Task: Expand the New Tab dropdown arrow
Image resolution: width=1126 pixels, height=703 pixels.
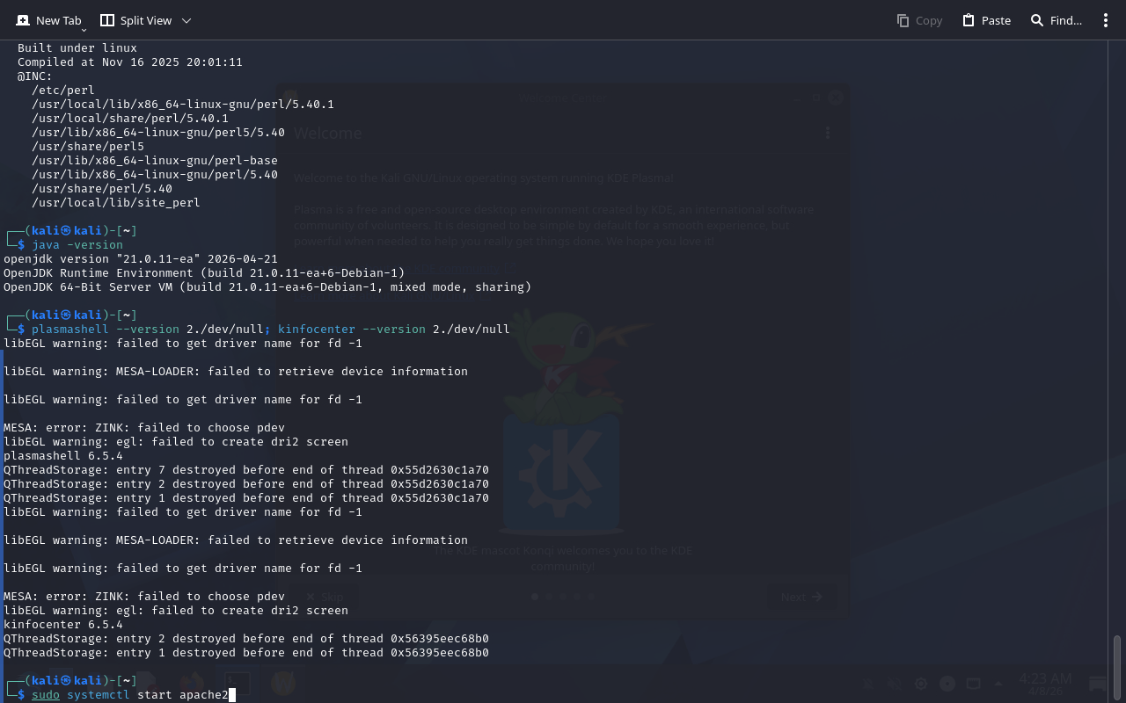Action: [84, 29]
